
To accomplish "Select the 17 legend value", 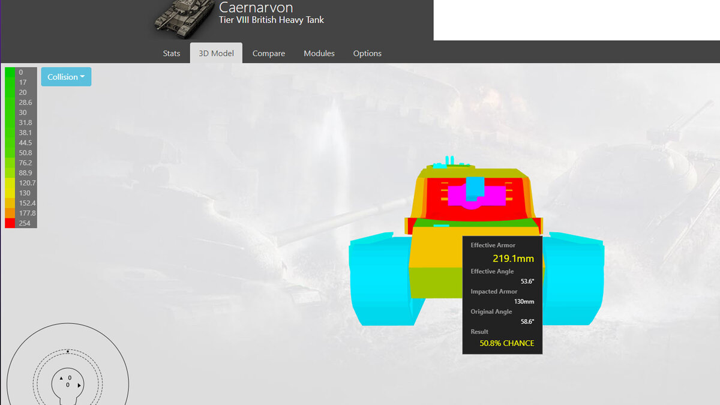I will [23, 82].
